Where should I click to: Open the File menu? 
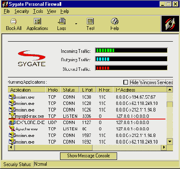pyautogui.click(x=7, y=11)
